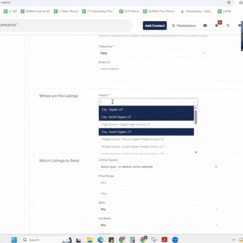
Task: Open the LT Onboarding Pho... bookmark
Action: click(98, 12)
